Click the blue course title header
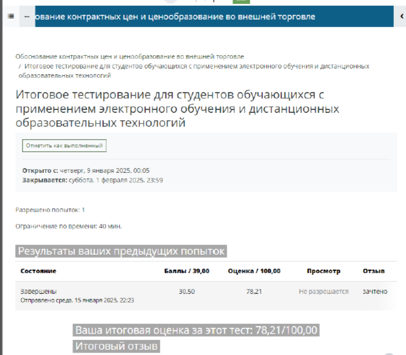This screenshot has height=355, width=406. [175, 17]
